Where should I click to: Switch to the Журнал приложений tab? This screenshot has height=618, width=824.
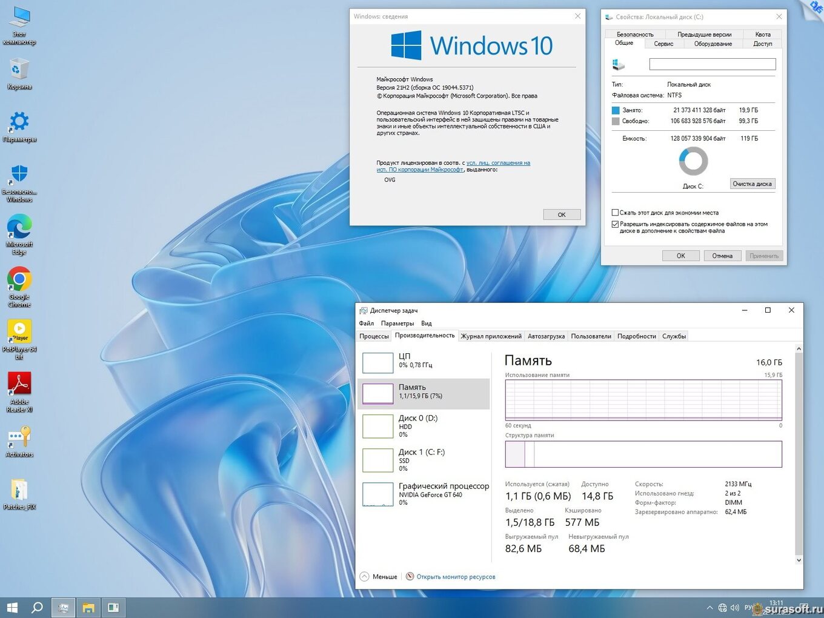tap(491, 336)
